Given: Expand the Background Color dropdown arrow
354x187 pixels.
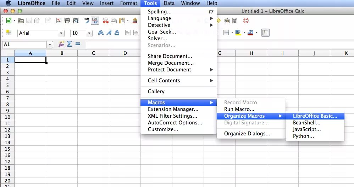Looking at the screenshot, I should pos(244,33).
